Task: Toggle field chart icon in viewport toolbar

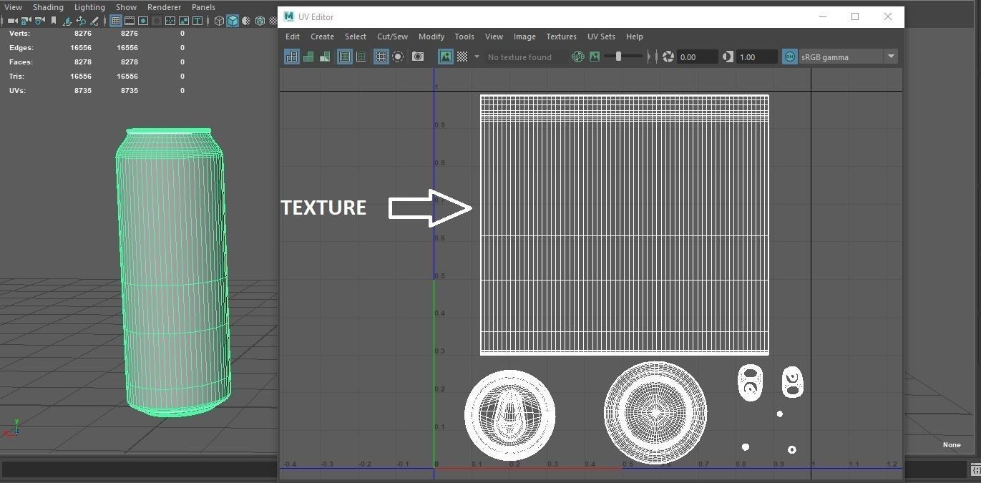Action: 170,21
